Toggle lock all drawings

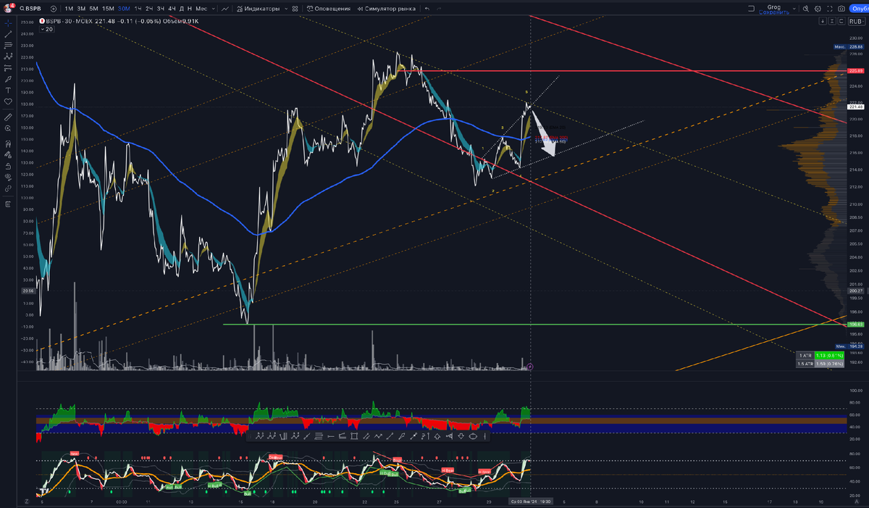(8, 166)
